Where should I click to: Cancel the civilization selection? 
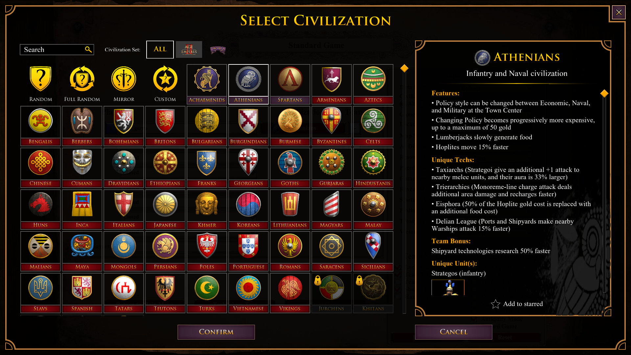click(x=454, y=332)
